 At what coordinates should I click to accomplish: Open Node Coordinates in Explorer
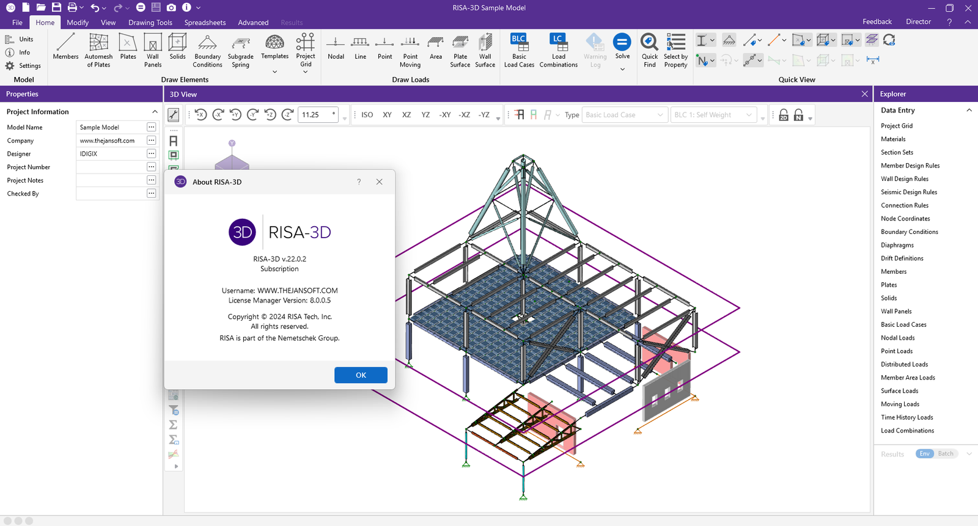coord(905,219)
